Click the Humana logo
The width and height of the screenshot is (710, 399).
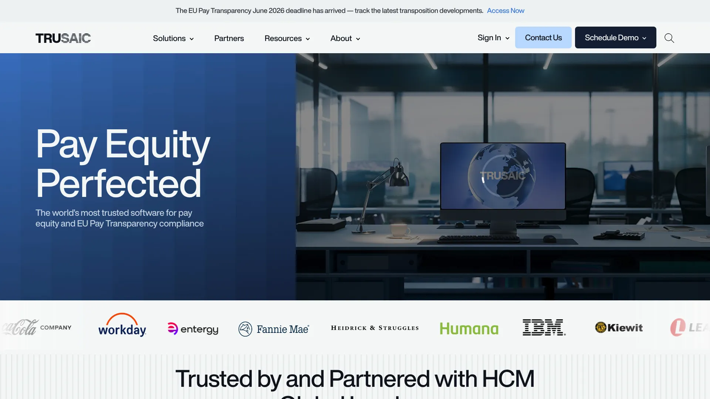click(x=469, y=328)
